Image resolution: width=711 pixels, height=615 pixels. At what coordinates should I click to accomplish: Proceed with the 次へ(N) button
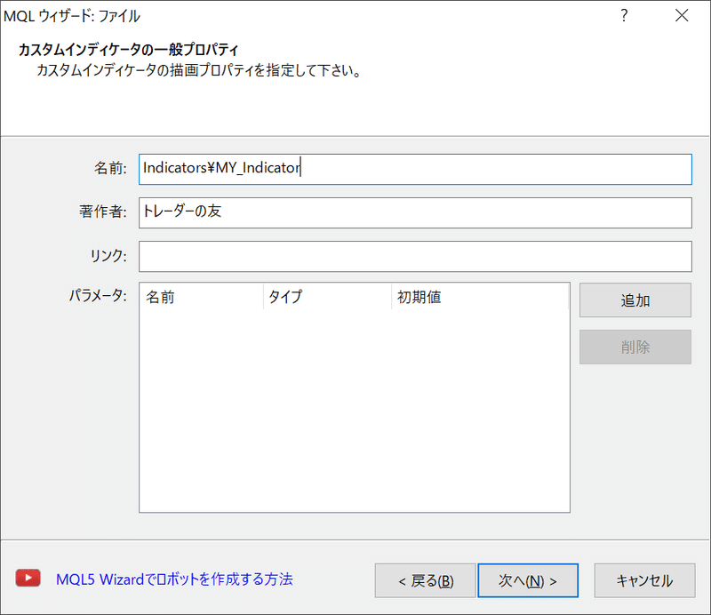(x=528, y=580)
